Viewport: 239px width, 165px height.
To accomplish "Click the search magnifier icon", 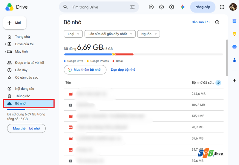I will click(x=65, y=7).
